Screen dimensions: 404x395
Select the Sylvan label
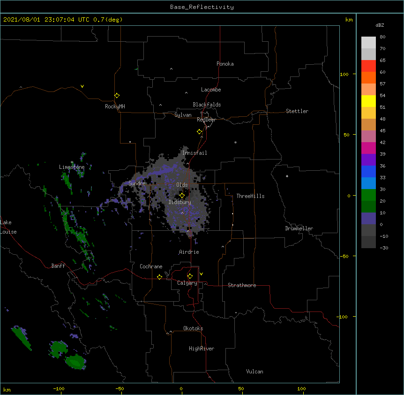[183, 115]
